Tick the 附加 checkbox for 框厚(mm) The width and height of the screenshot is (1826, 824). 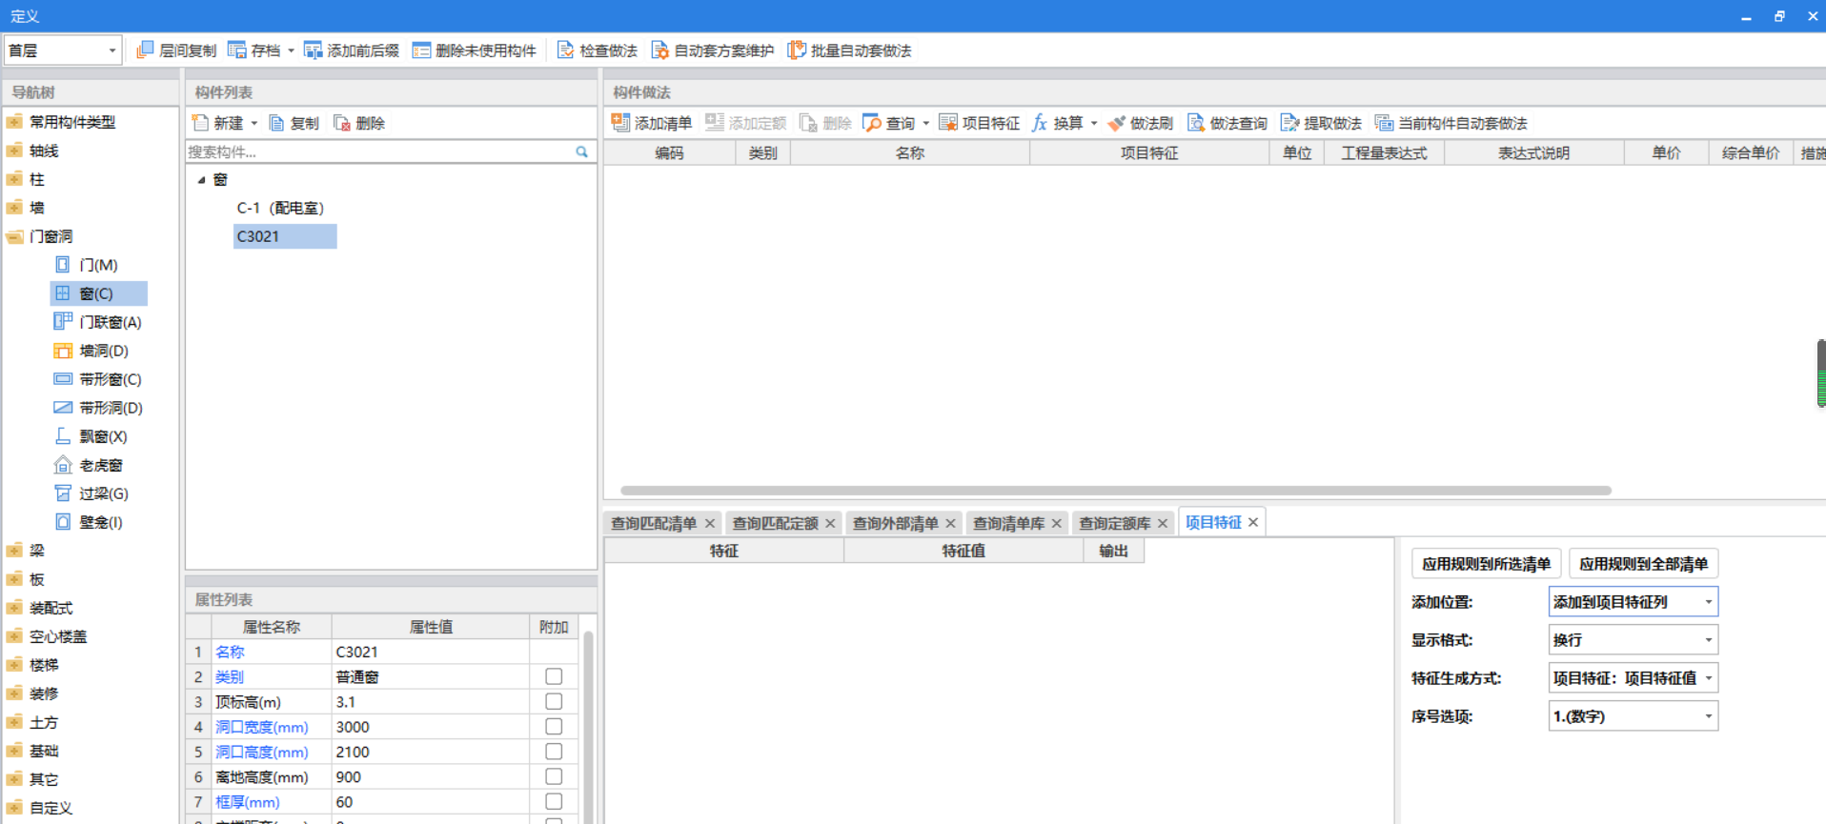[554, 801]
